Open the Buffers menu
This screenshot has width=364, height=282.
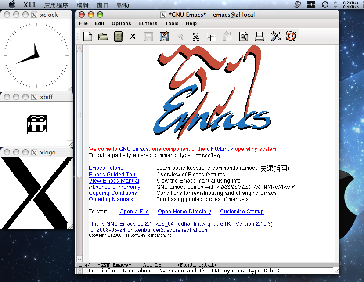tap(148, 23)
